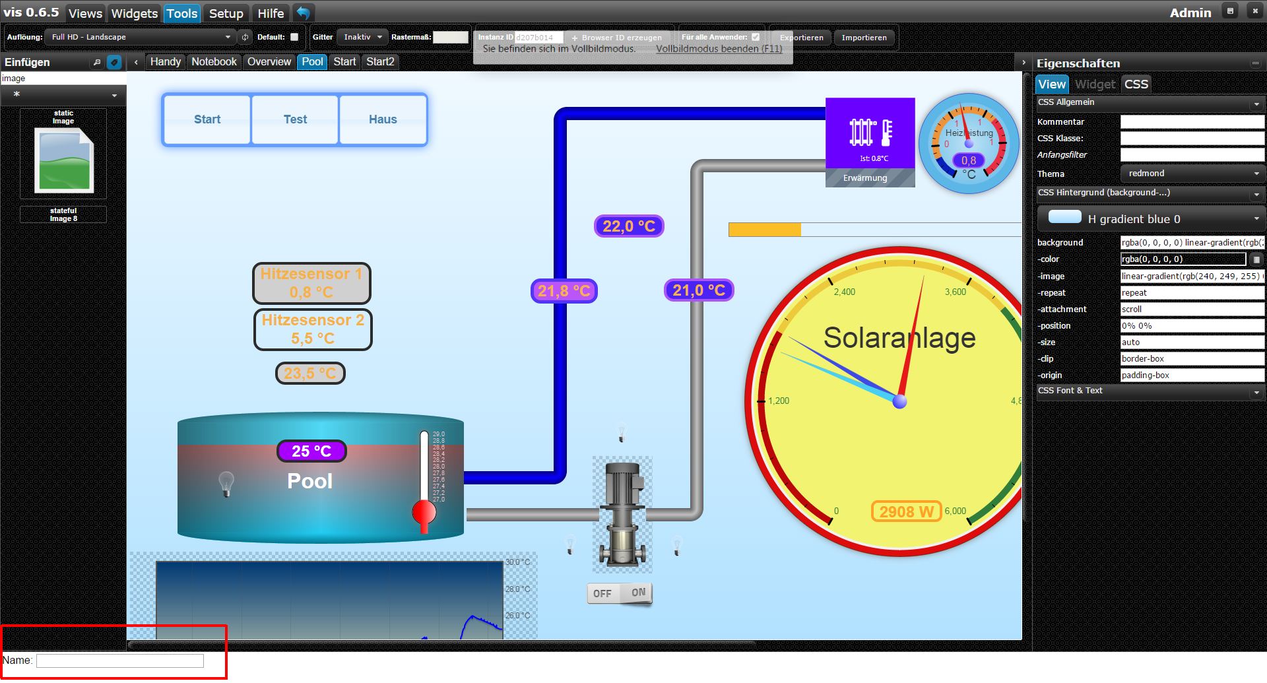The width and height of the screenshot is (1267, 683).
Task: Click the Kommentar input field
Action: (1192, 122)
